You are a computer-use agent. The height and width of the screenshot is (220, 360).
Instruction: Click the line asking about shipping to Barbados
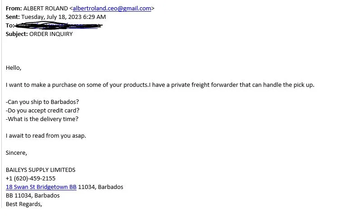tap(42, 102)
